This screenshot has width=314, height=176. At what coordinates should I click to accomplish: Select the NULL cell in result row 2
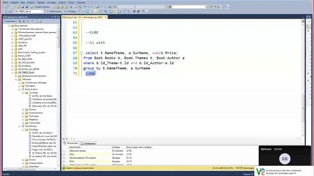pos(89,154)
